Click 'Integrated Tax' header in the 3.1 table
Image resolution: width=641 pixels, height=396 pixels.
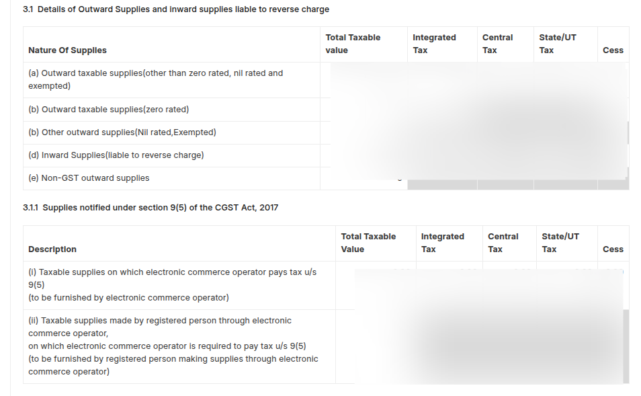pyautogui.click(x=434, y=44)
